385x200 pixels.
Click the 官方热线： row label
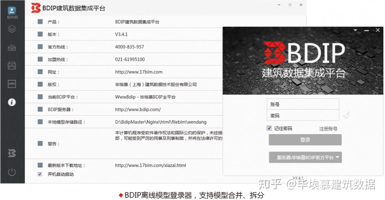58,47
